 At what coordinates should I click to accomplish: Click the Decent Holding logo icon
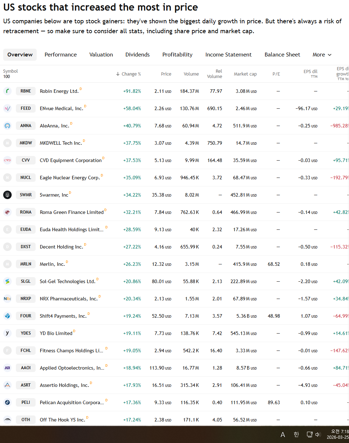coord(7,247)
